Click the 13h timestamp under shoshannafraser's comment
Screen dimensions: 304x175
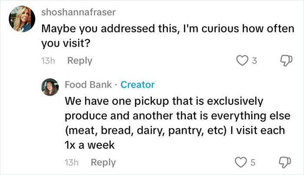(46, 61)
